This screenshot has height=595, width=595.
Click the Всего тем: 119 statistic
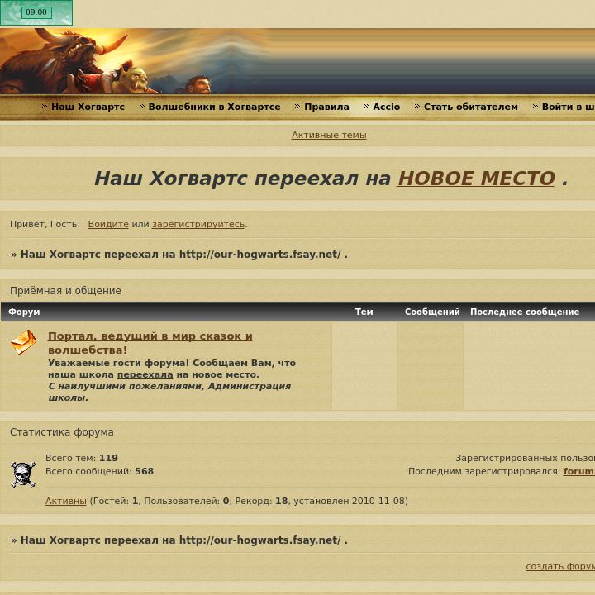coord(82,458)
